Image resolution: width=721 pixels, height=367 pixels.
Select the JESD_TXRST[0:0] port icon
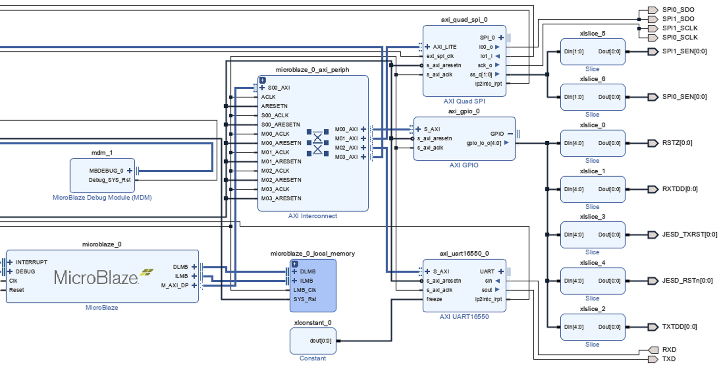click(x=653, y=235)
